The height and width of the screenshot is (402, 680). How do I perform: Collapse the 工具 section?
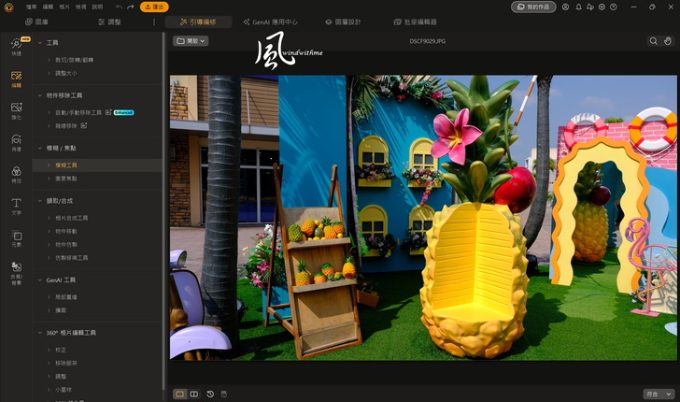(x=40, y=43)
